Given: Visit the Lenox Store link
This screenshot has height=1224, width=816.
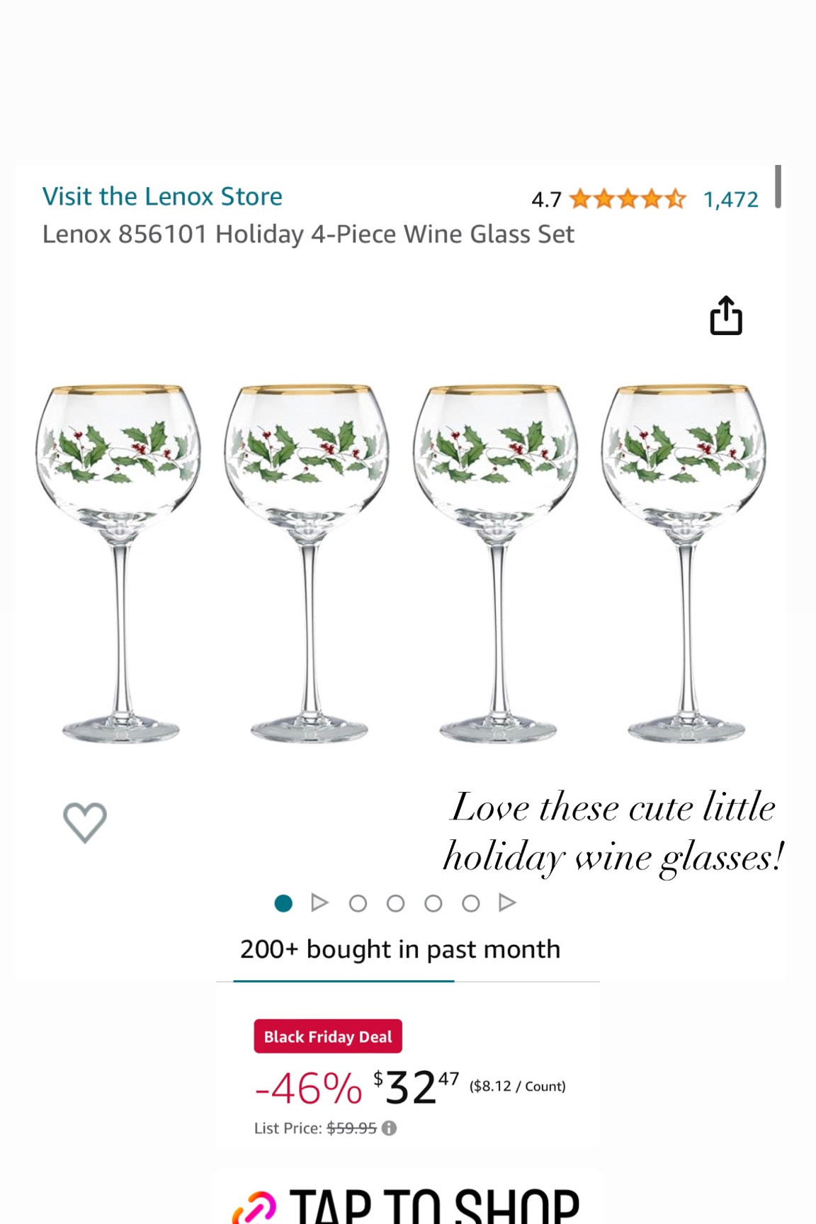Looking at the screenshot, I should [x=163, y=196].
